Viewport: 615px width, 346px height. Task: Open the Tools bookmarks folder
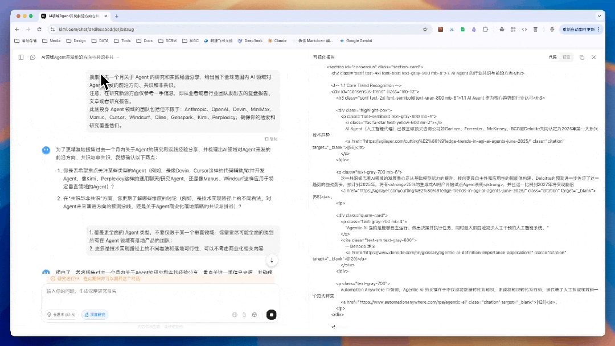[x=122, y=41]
